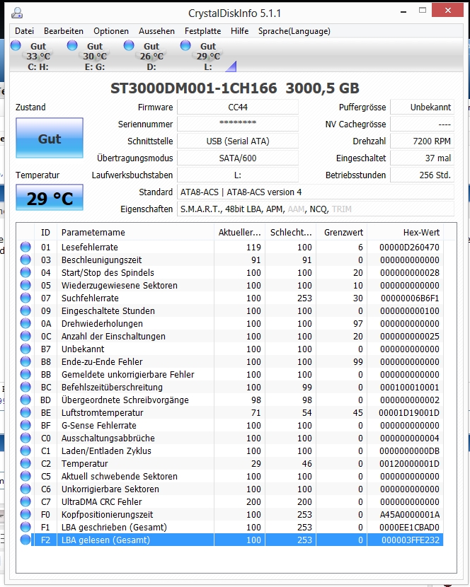Select the Aktuell schwebende Sektoren row text
Screen dimensions: 470x587
pos(119,476)
